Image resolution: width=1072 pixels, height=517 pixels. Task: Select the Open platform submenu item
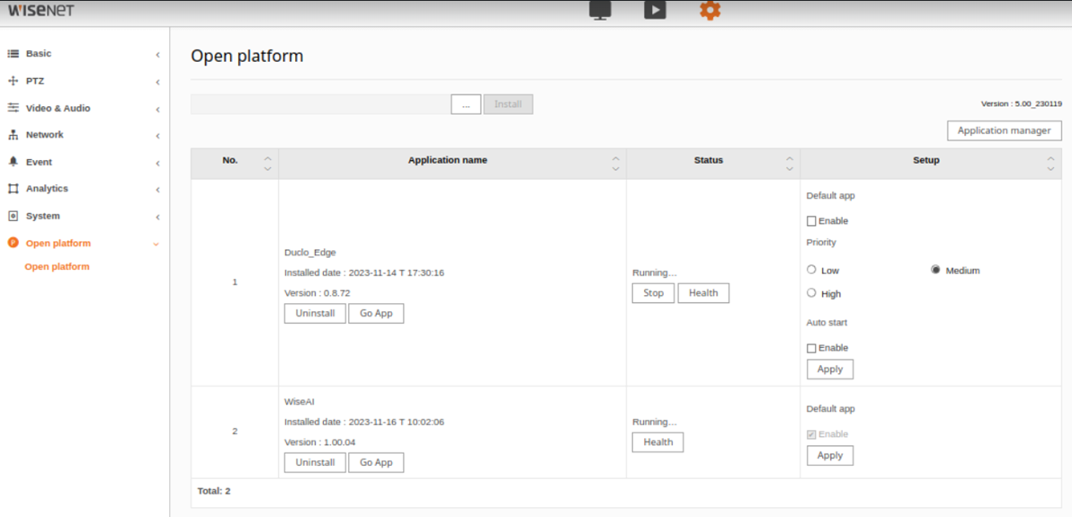point(57,267)
